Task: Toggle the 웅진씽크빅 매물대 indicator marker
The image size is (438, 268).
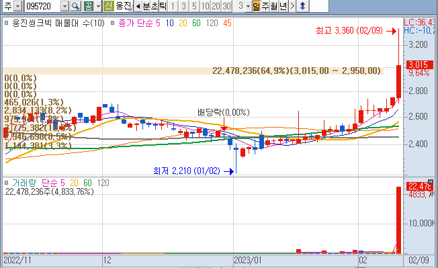Action: pyautogui.click(x=7, y=23)
